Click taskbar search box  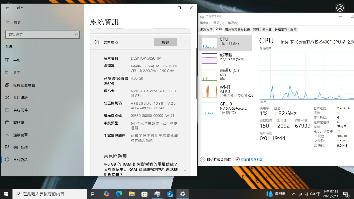tap(50, 194)
